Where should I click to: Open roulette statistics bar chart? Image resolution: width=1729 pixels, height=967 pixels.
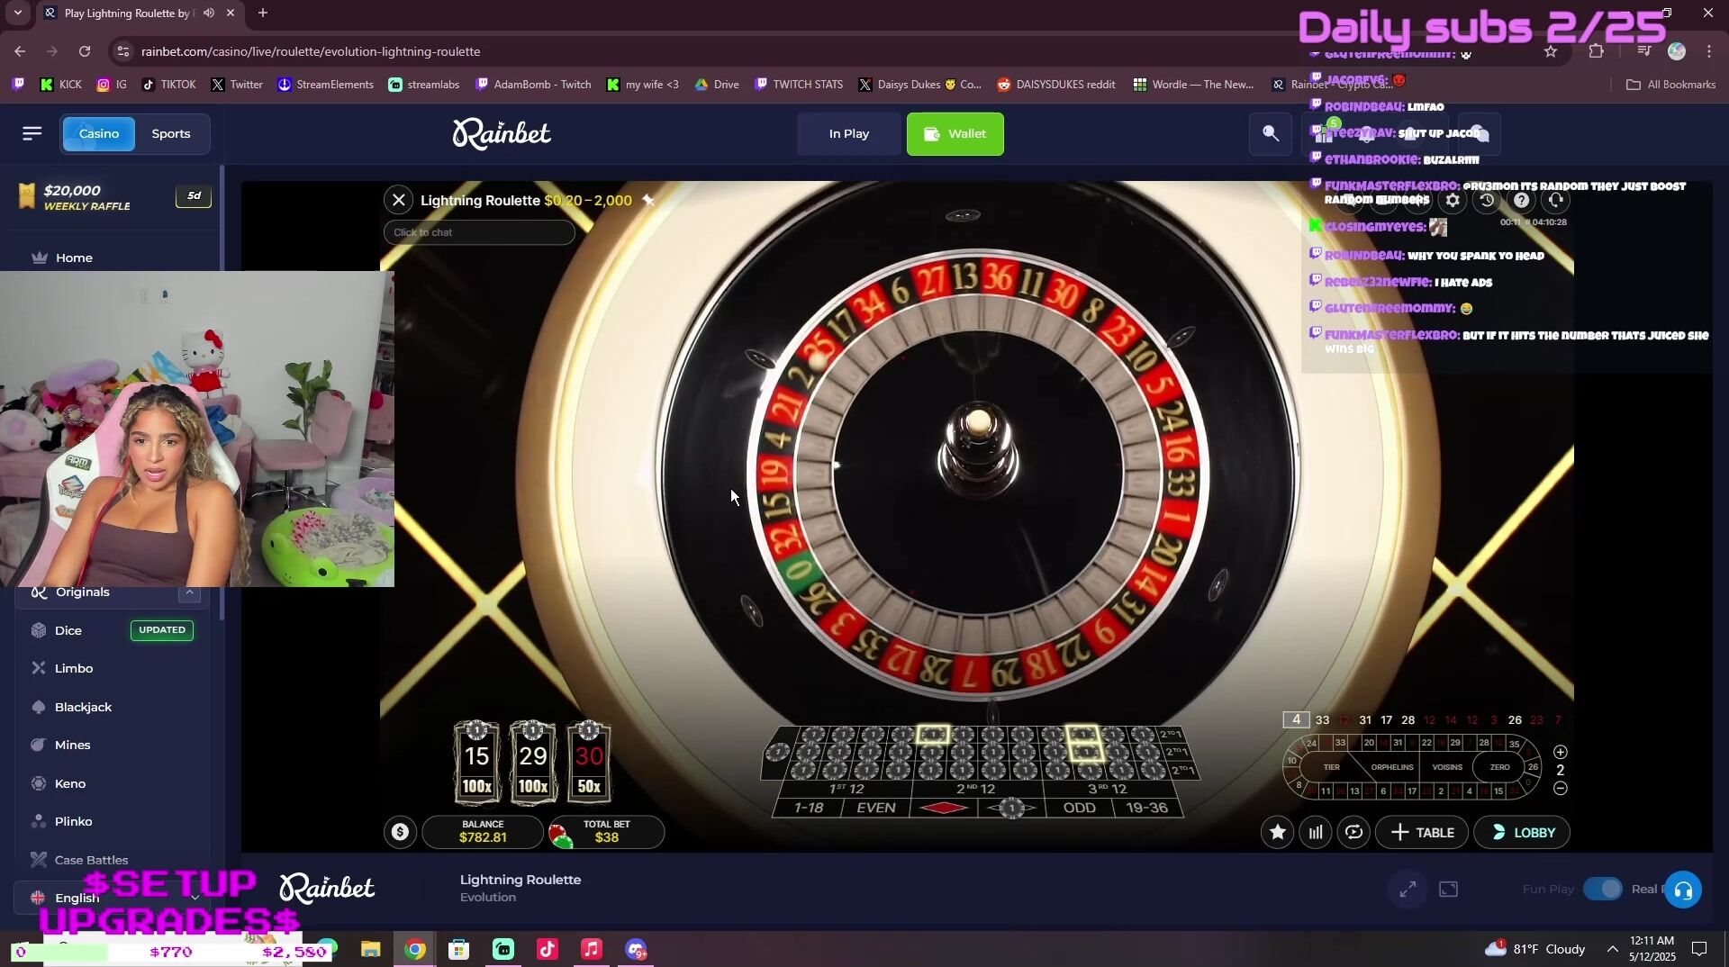tap(1316, 832)
